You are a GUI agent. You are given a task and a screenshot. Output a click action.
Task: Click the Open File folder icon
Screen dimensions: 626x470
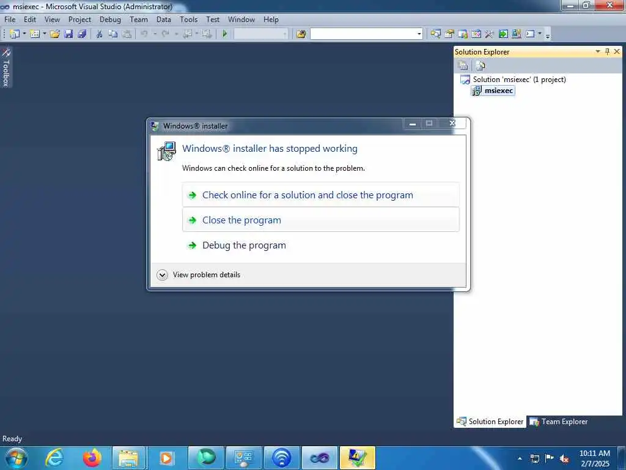[x=55, y=34]
